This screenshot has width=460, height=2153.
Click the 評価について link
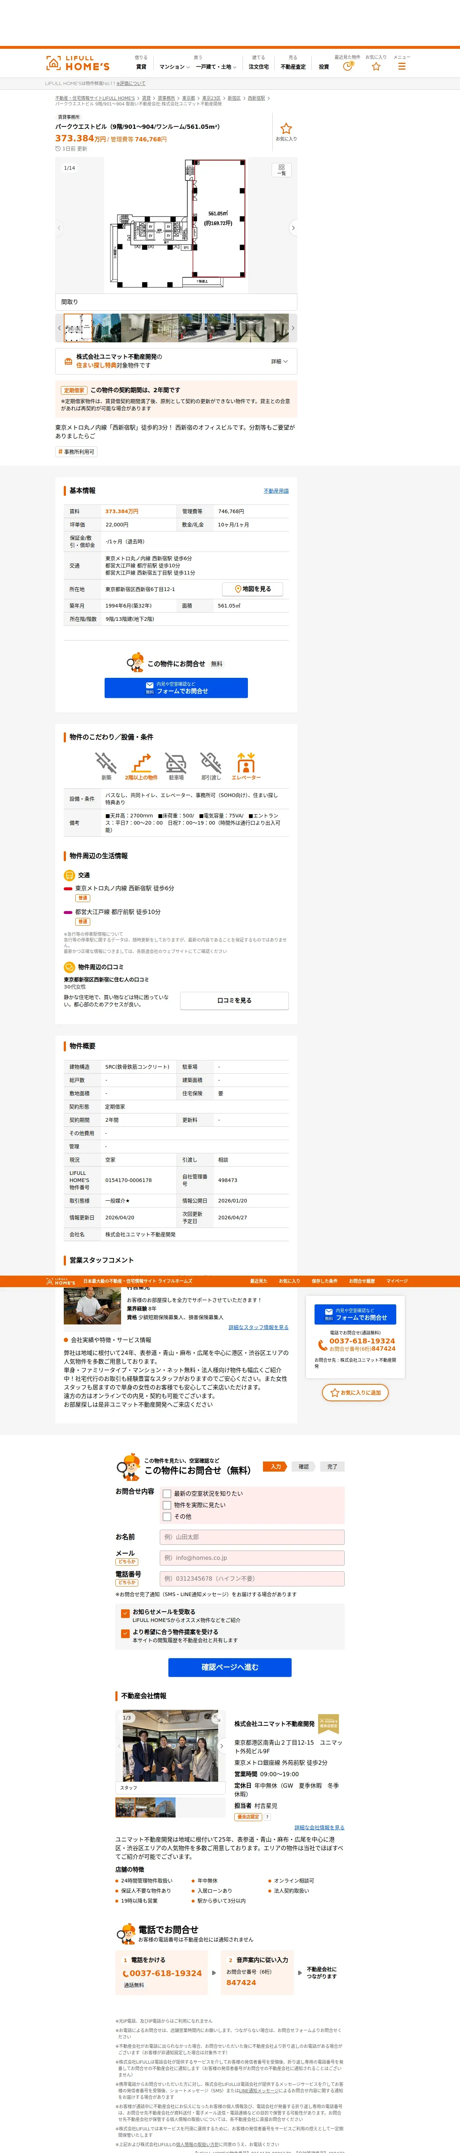pos(131,84)
